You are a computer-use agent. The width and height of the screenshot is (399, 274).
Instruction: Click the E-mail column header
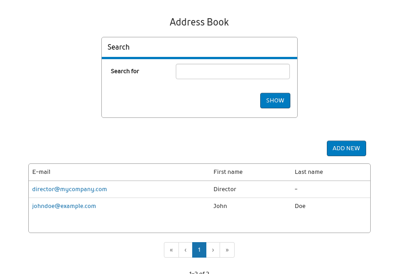[42, 172]
